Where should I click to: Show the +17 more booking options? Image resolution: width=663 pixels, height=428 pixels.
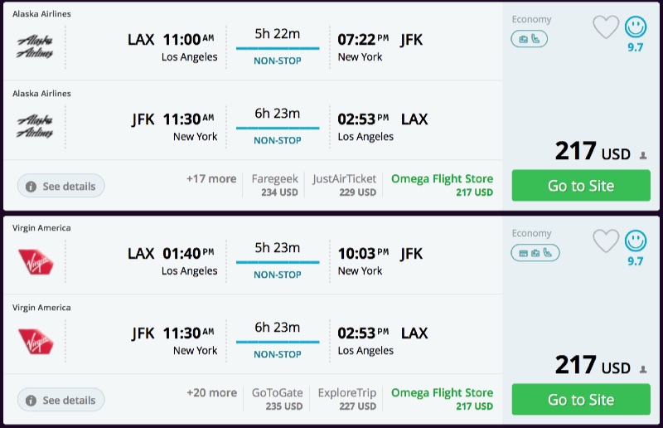[x=211, y=179]
